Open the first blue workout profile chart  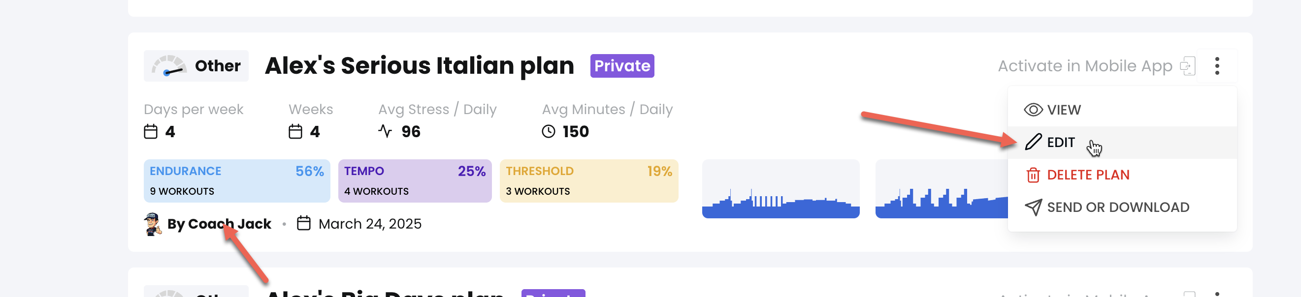pos(781,189)
